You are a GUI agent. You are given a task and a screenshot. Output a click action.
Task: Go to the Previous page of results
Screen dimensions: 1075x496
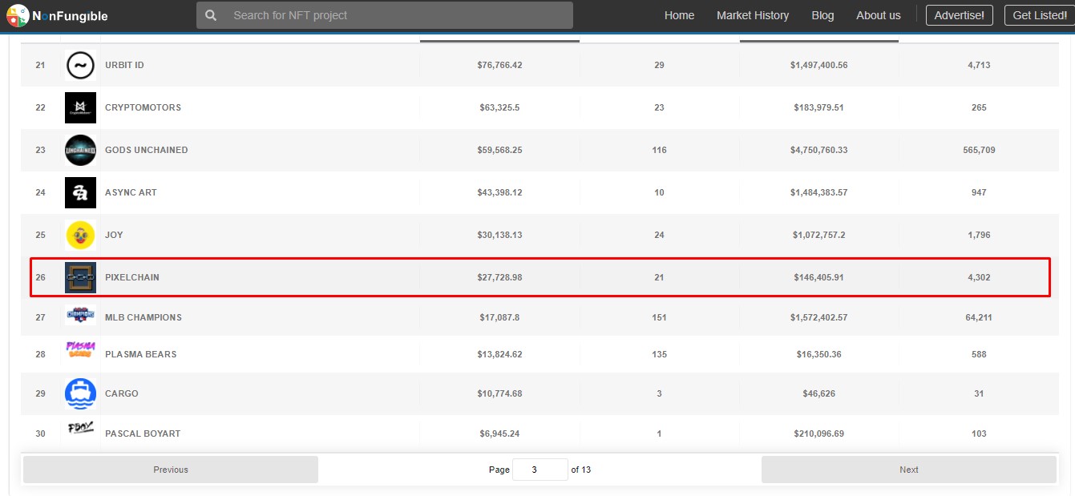pyautogui.click(x=171, y=470)
